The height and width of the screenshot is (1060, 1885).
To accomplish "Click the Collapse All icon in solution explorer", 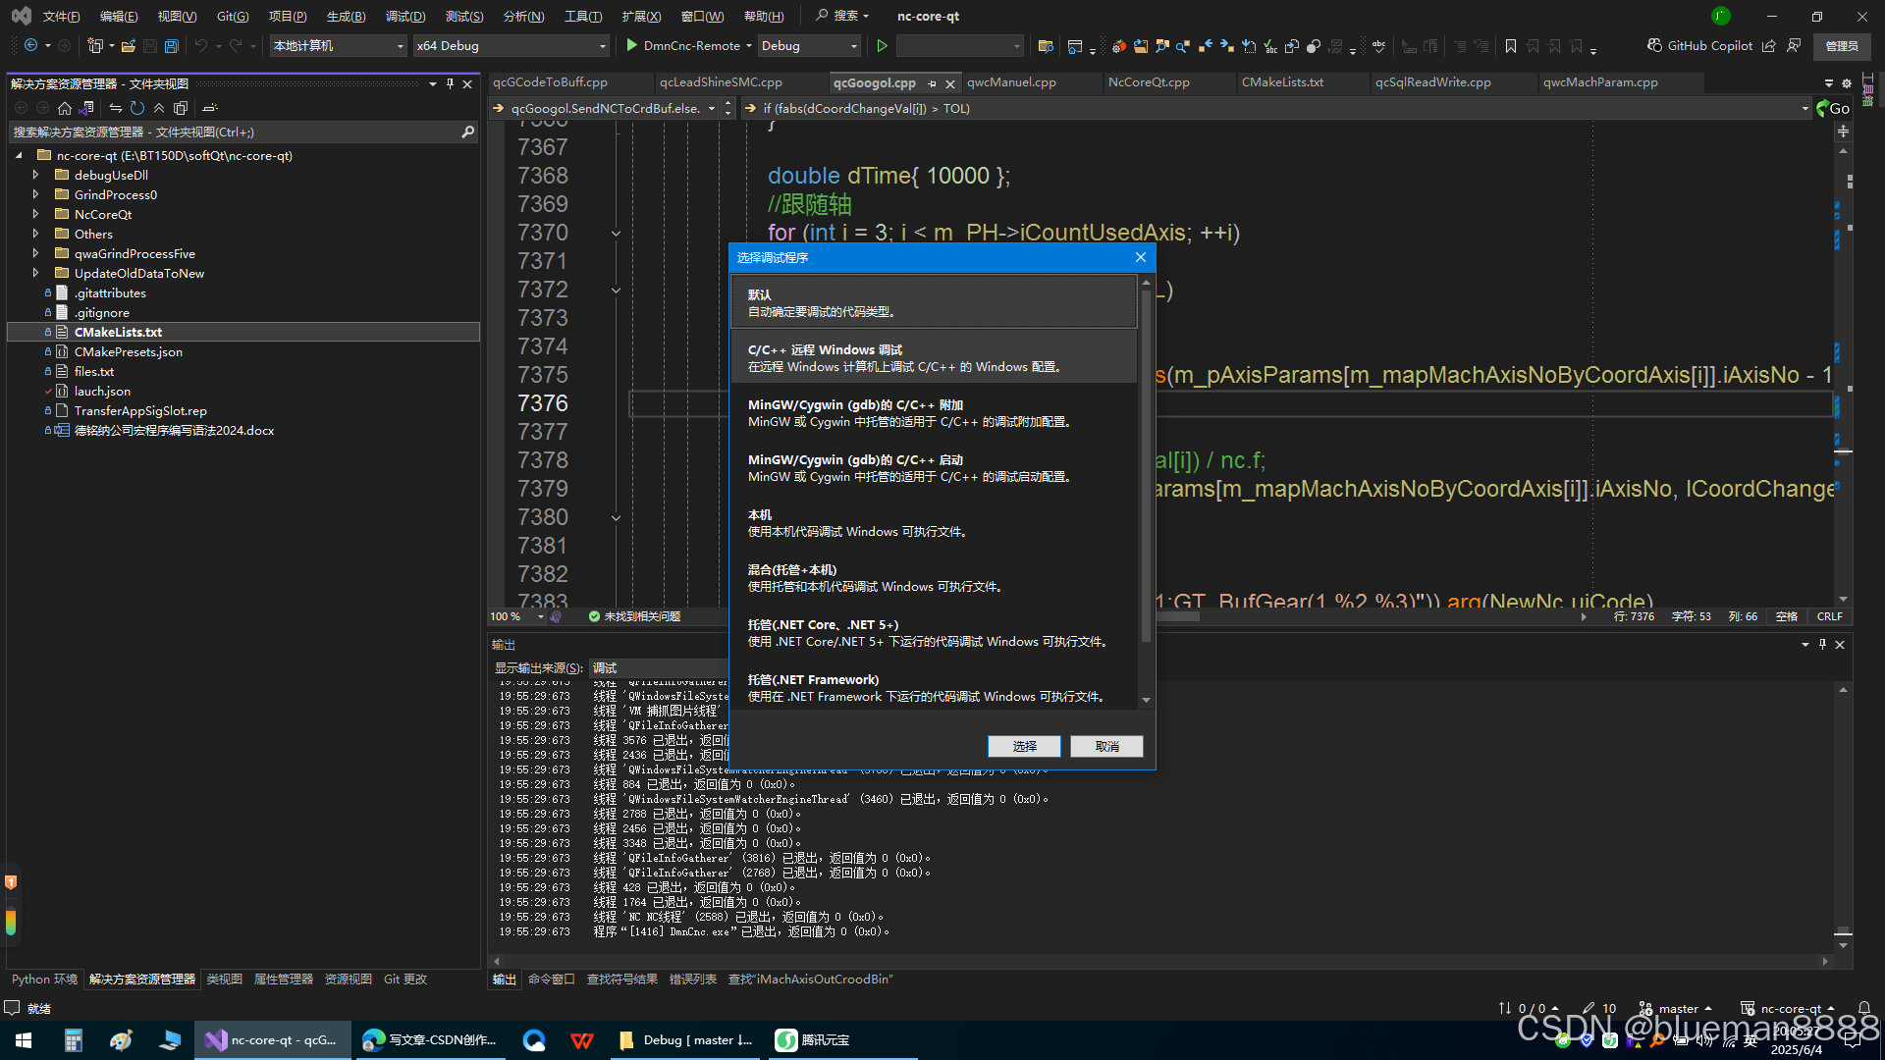I will (x=159, y=108).
